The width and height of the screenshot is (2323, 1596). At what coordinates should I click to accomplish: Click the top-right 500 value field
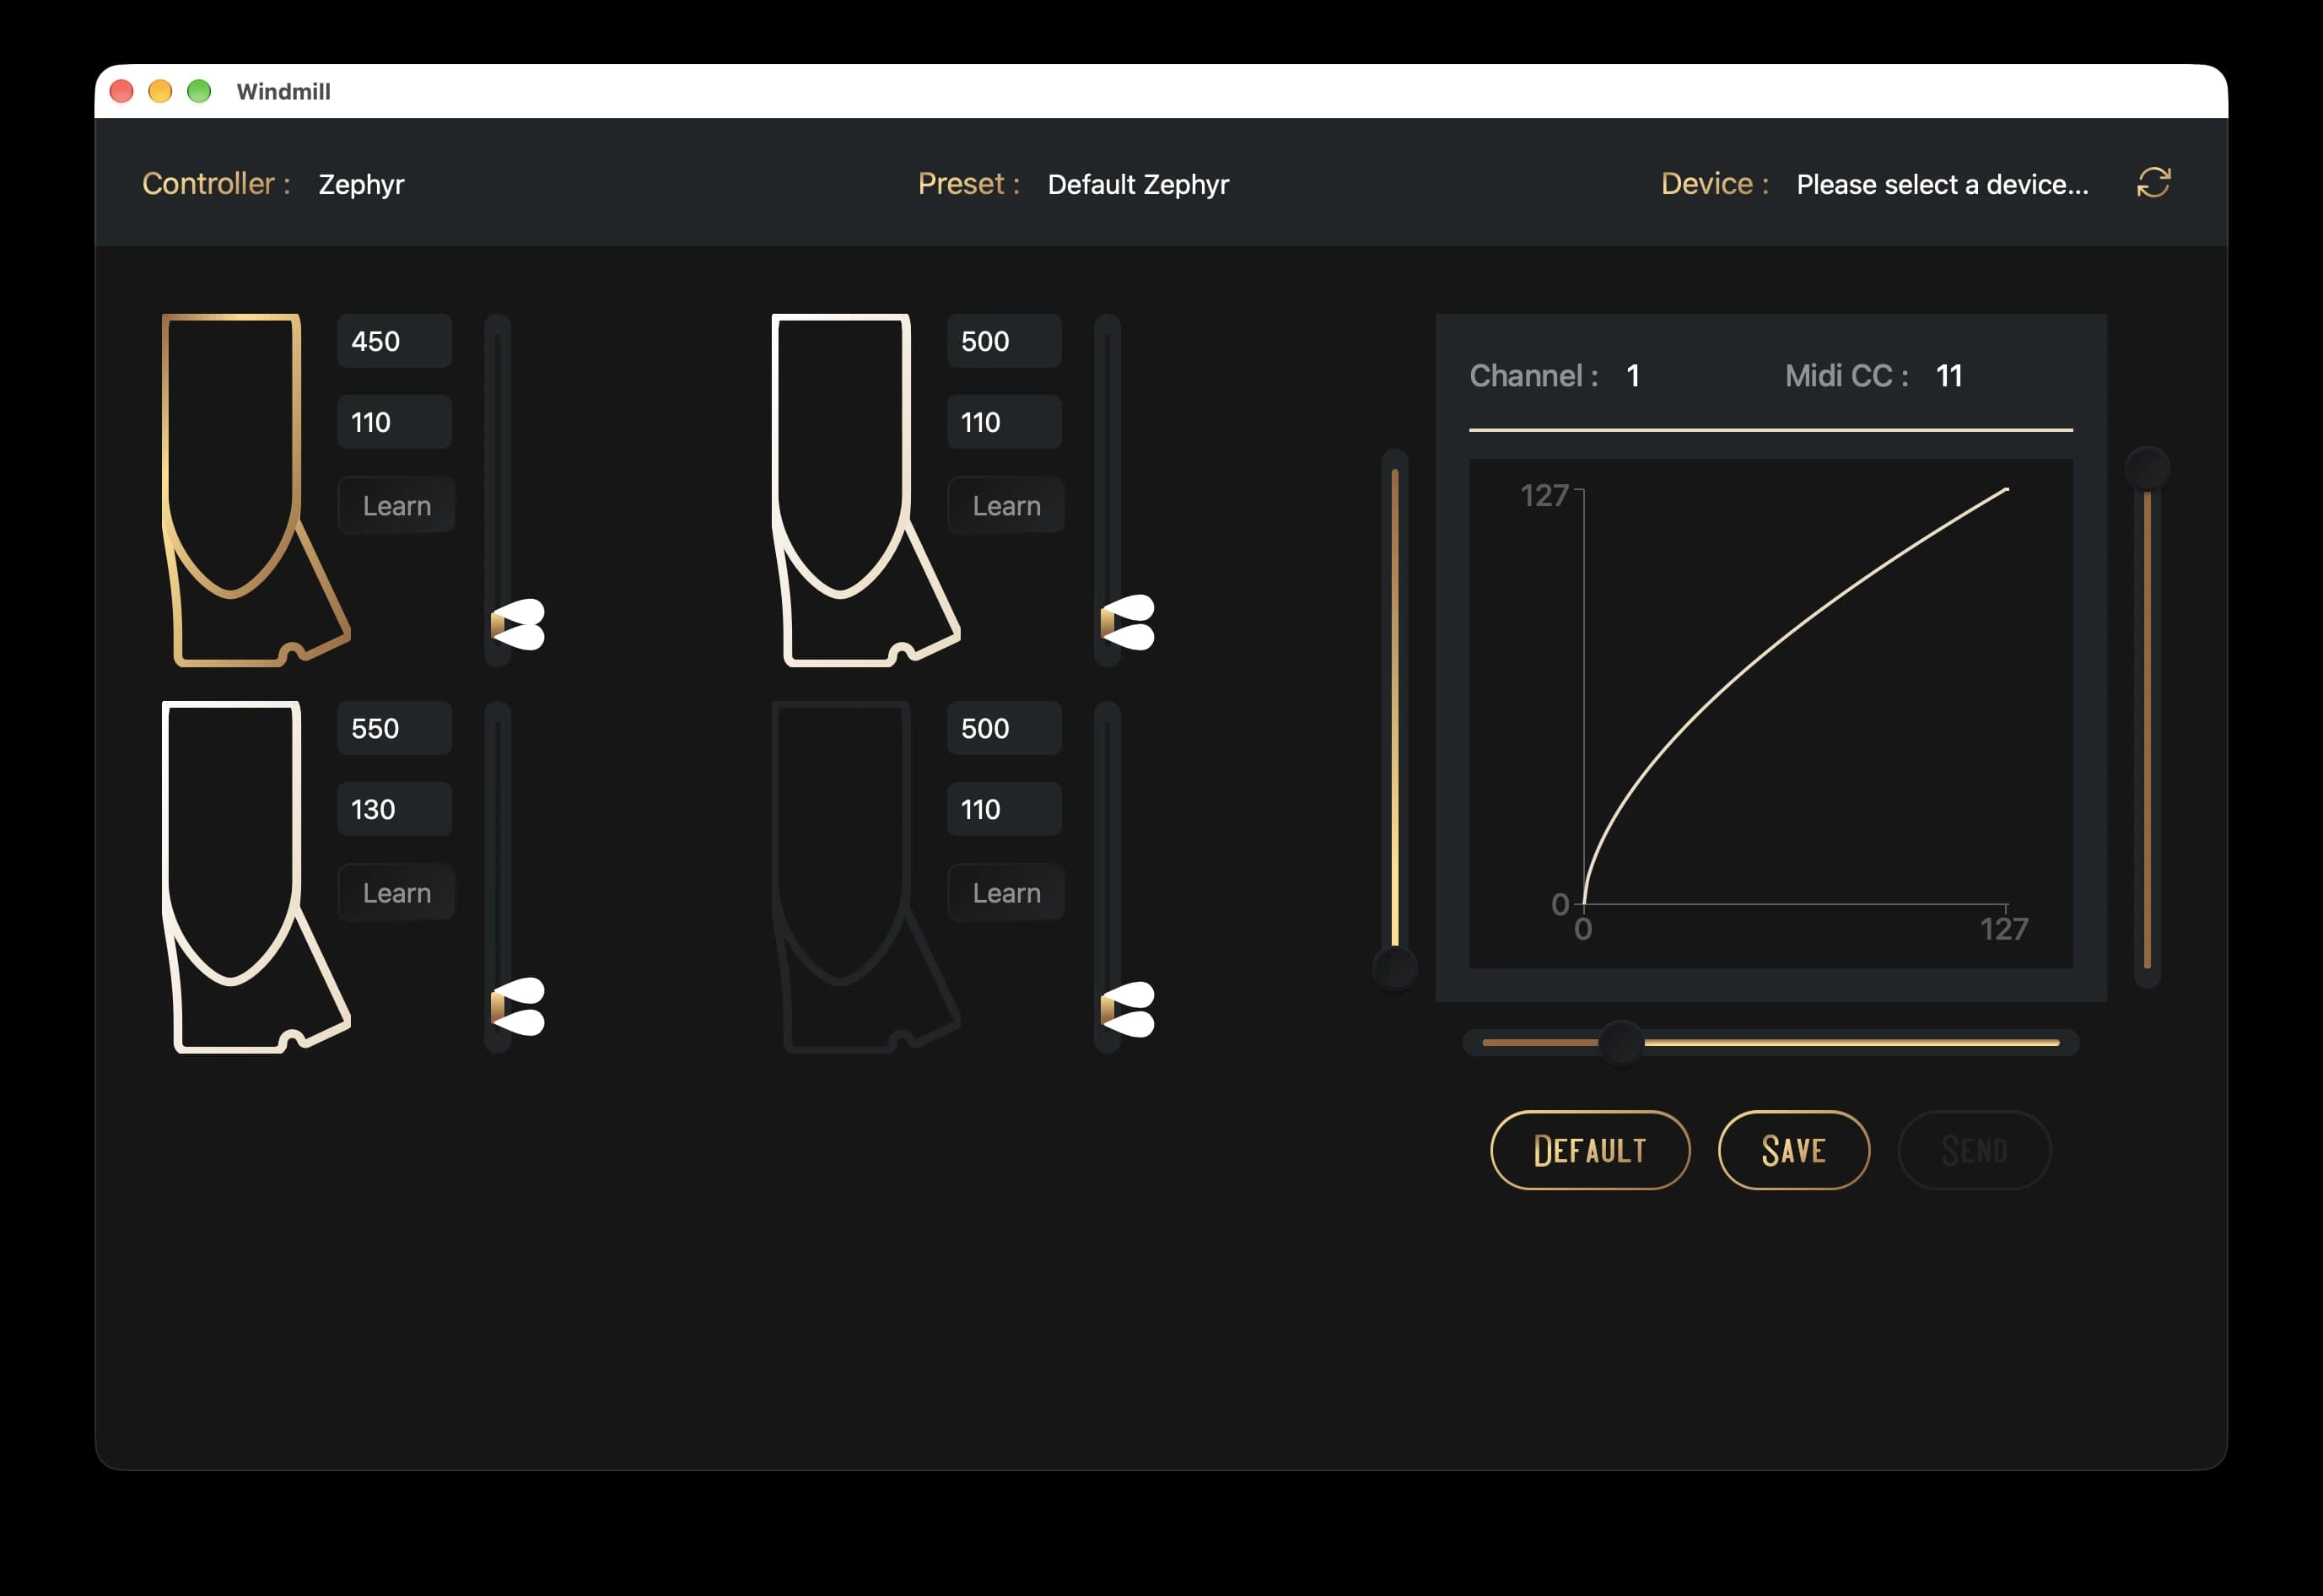coord(1004,341)
